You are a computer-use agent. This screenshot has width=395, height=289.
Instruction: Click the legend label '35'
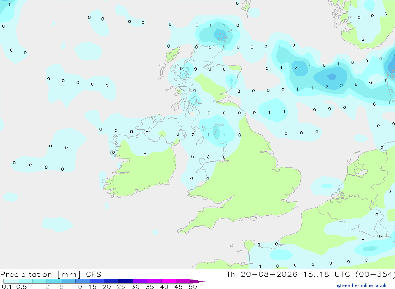[x=150, y=287]
